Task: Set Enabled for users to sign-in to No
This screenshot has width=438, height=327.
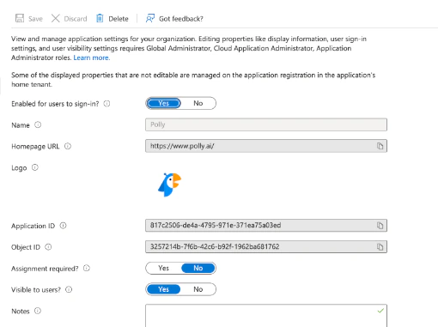Action: 198,103
